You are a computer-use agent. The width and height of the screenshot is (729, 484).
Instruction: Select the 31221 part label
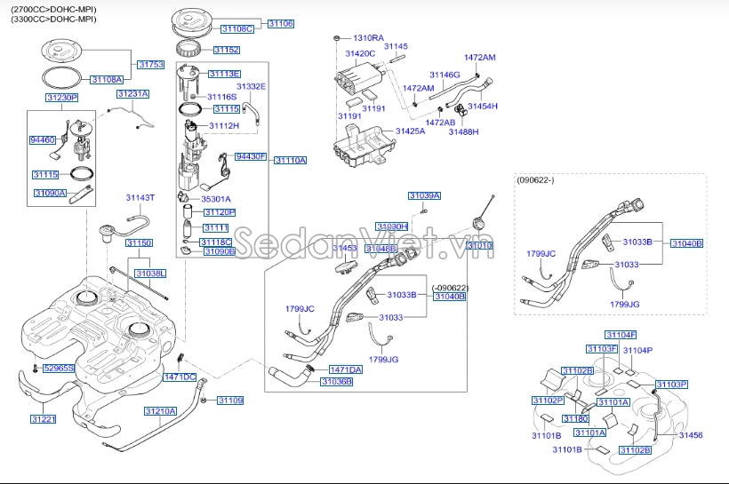[43, 418]
